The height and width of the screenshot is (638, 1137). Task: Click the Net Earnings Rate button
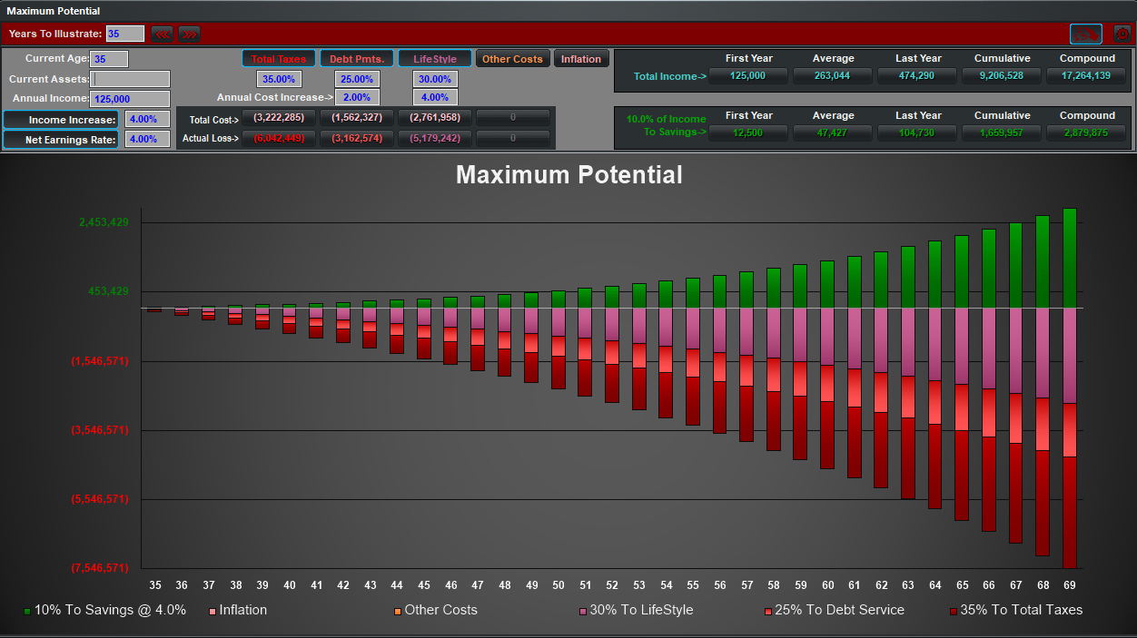click(61, 139)
